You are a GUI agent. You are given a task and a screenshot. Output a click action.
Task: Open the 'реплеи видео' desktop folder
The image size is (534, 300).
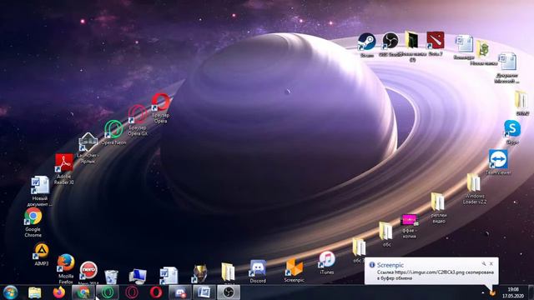point(438,202)
